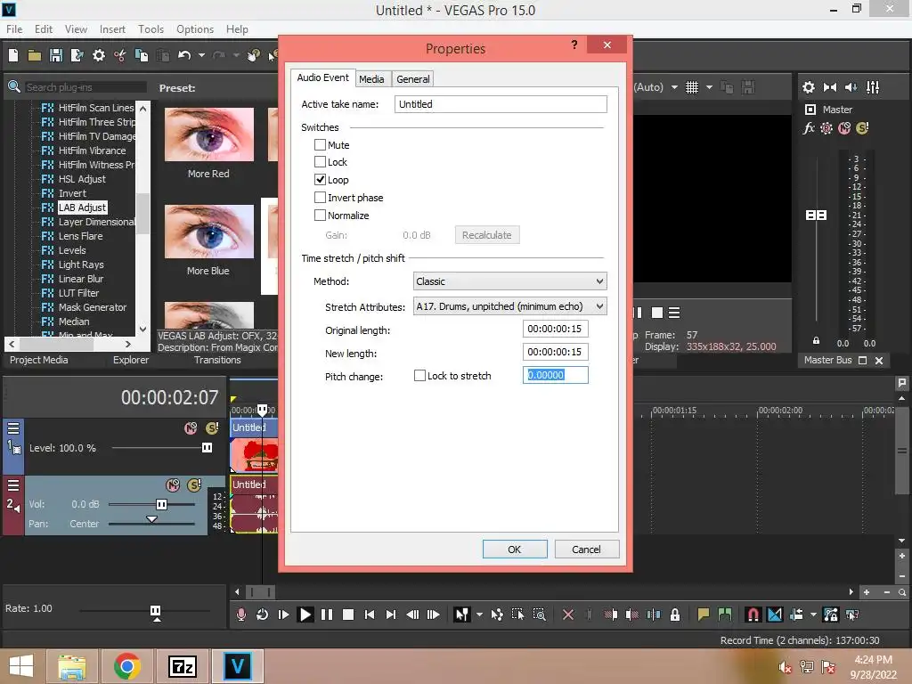Uncheck the Loop checkbox

[320, 179]
